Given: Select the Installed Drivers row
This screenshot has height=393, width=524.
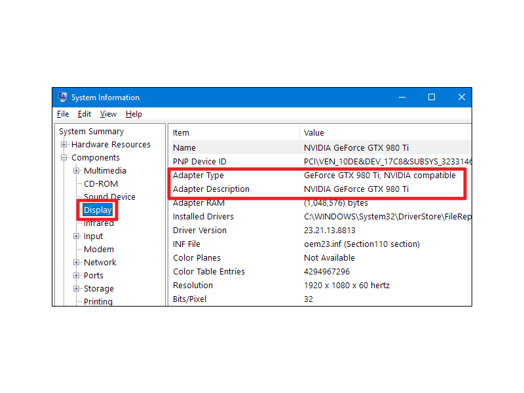Looking at the screenshot, I should point(321,217).
